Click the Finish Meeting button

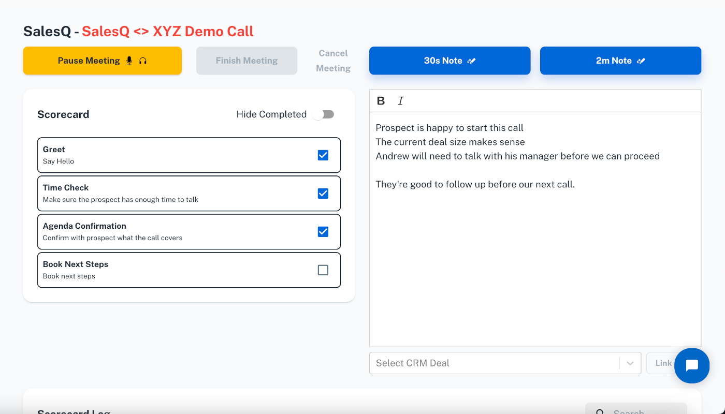point(247,61)
